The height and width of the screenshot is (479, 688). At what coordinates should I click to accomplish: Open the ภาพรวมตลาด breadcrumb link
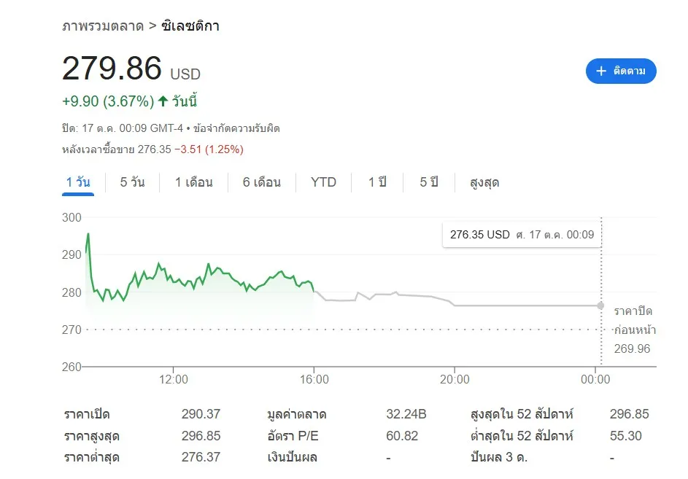[x=102, y=26]
